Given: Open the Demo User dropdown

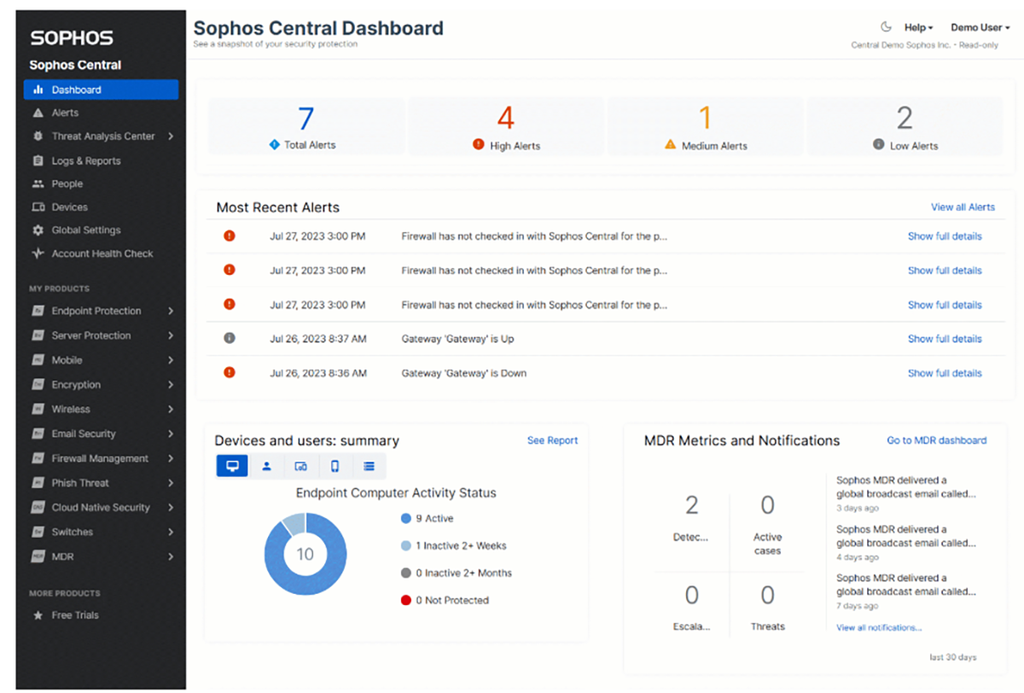Looking at the screenshot, I should 980,27.
